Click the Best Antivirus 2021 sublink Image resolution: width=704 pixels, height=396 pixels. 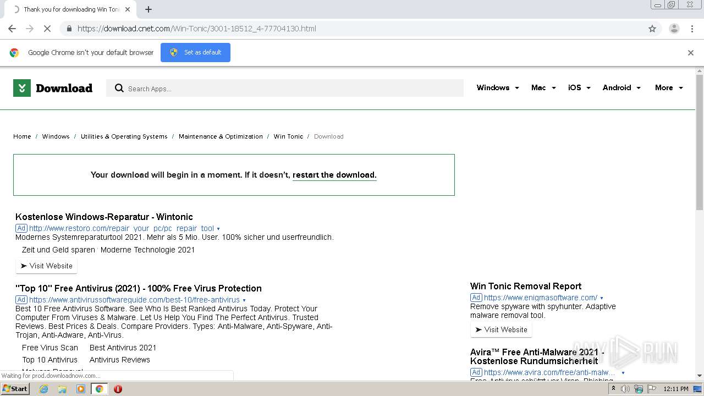123,348
